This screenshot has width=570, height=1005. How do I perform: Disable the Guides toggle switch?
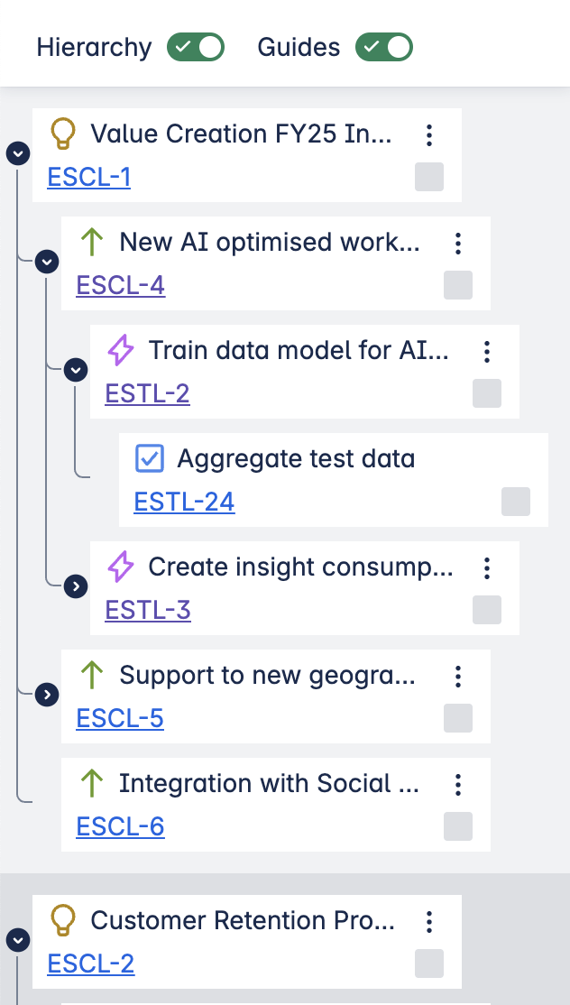pos(384,48)
